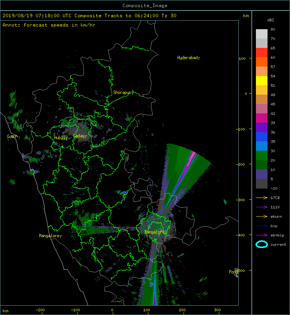
Task: Pick the brown 48 dBZ color swatch
Action: point(262,99)
